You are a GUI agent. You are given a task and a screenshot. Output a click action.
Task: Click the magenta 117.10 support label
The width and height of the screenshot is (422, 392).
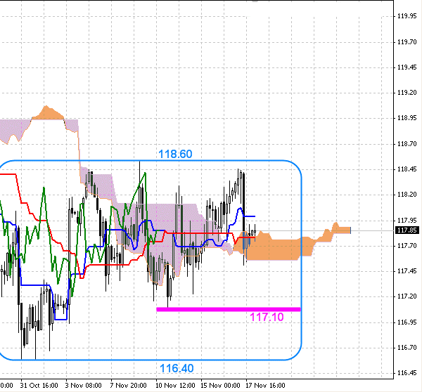pyautogui.click(x=267, y=317)
